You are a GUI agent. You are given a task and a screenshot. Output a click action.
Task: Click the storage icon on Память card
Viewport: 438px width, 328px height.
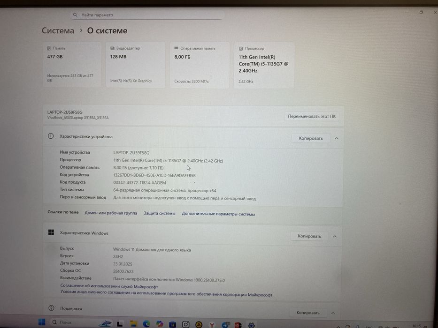pos(49,48)
